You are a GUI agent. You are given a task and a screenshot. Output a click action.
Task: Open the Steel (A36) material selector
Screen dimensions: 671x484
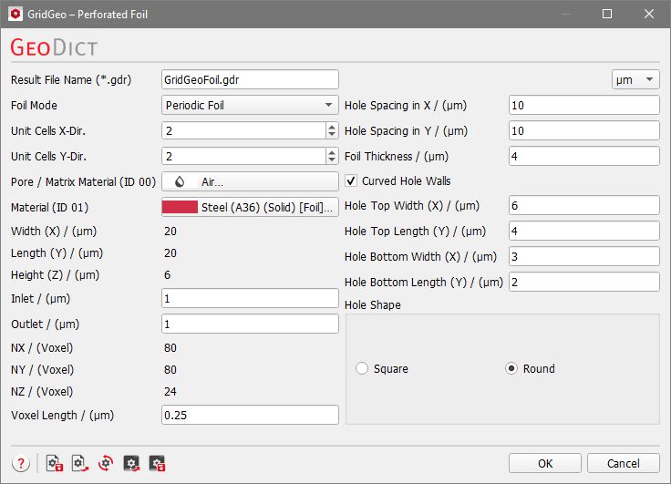[x=250, y=207]
